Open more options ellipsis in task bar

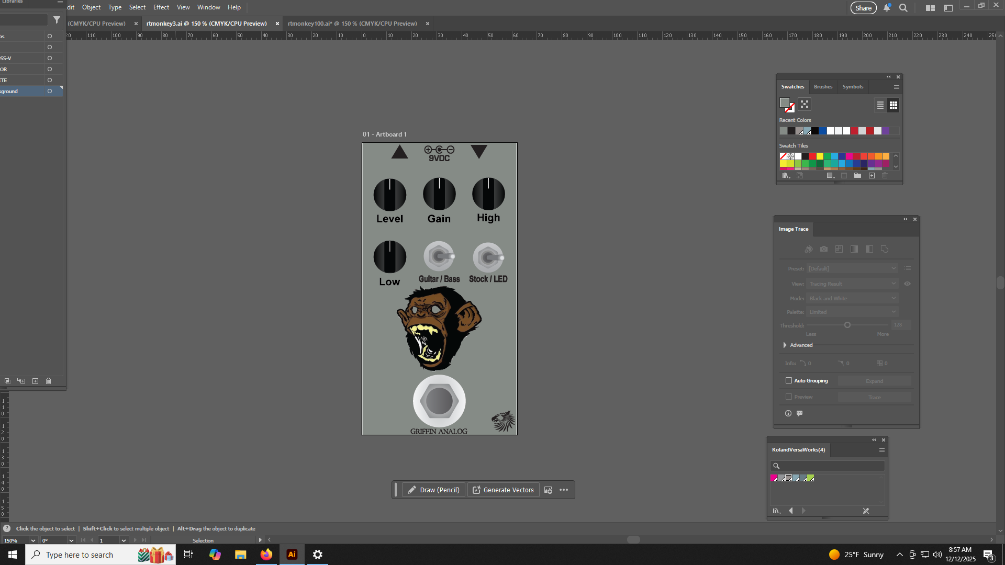tap(564, 490)
